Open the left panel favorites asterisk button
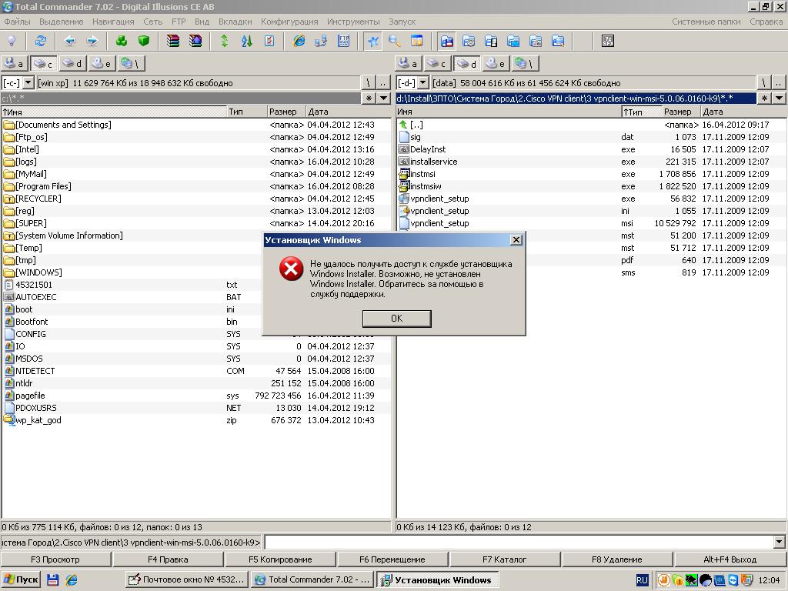This screenshot has width=788, height=591. coord(369,98)
